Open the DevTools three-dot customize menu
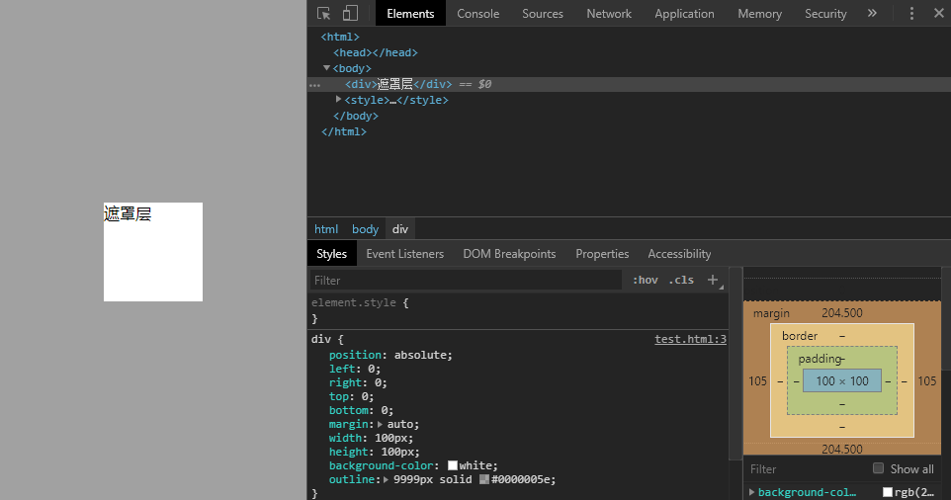This screenshot has width=951, height=500. point(911,13)
